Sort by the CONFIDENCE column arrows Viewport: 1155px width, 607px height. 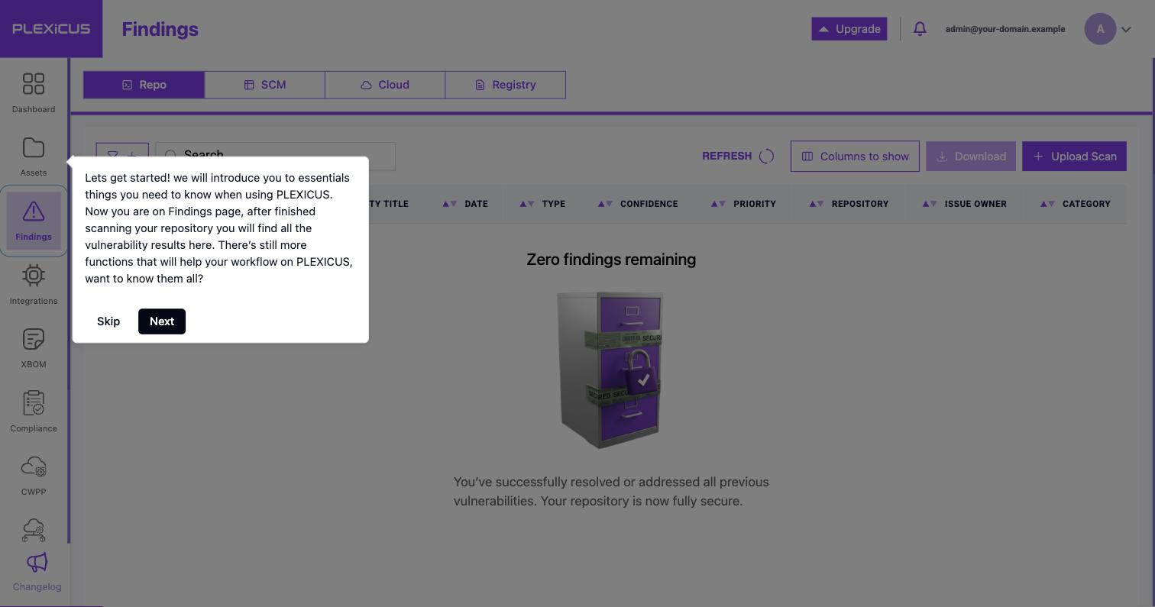coord(605,204)
